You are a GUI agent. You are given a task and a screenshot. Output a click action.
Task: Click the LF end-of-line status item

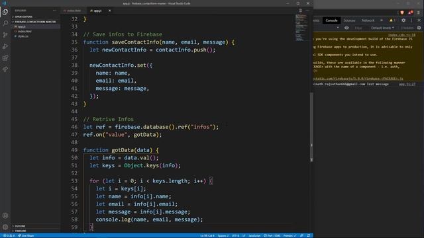click(244, 235)
